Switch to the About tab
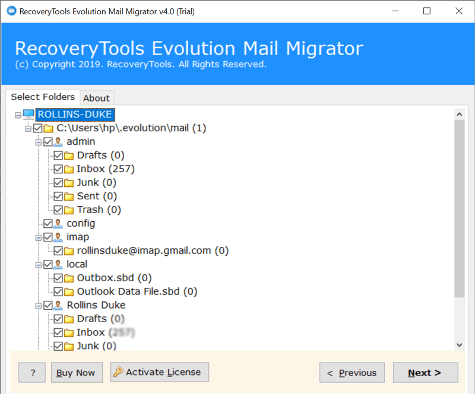The image size is (475, 394). tap(97, 98)
